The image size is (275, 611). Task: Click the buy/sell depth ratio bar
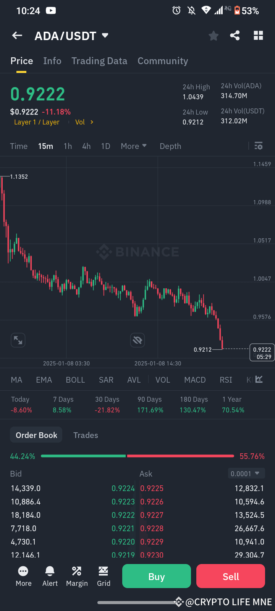[137, 456]
